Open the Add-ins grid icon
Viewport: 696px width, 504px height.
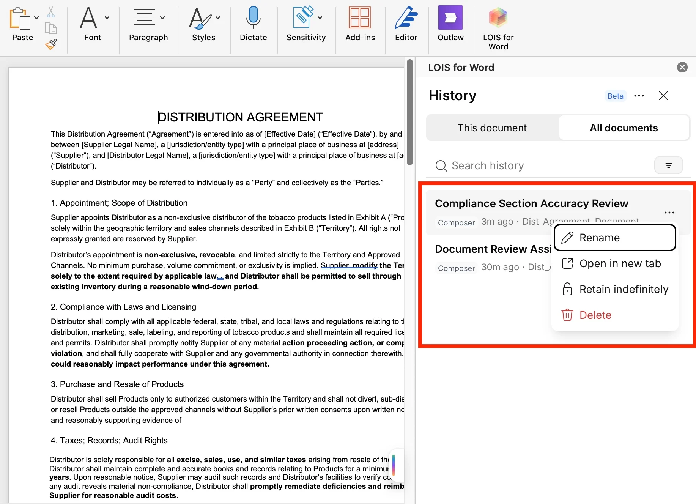click(x=360, y=17)
